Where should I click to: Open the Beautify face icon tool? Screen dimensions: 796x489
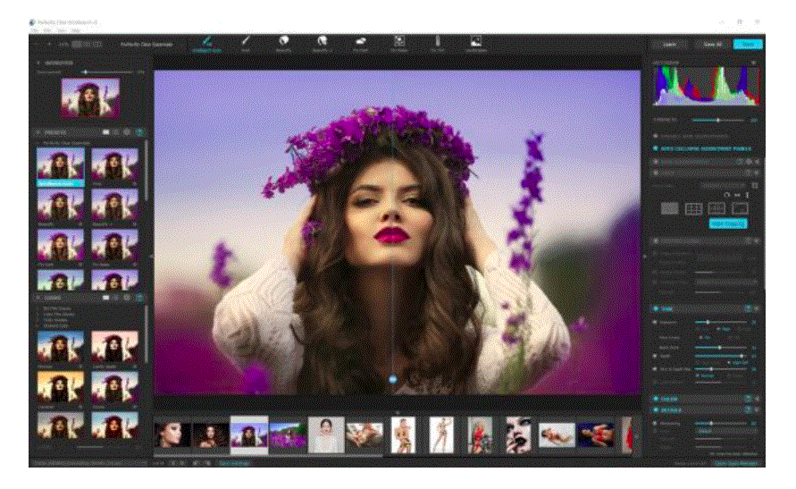coord(283,43)
